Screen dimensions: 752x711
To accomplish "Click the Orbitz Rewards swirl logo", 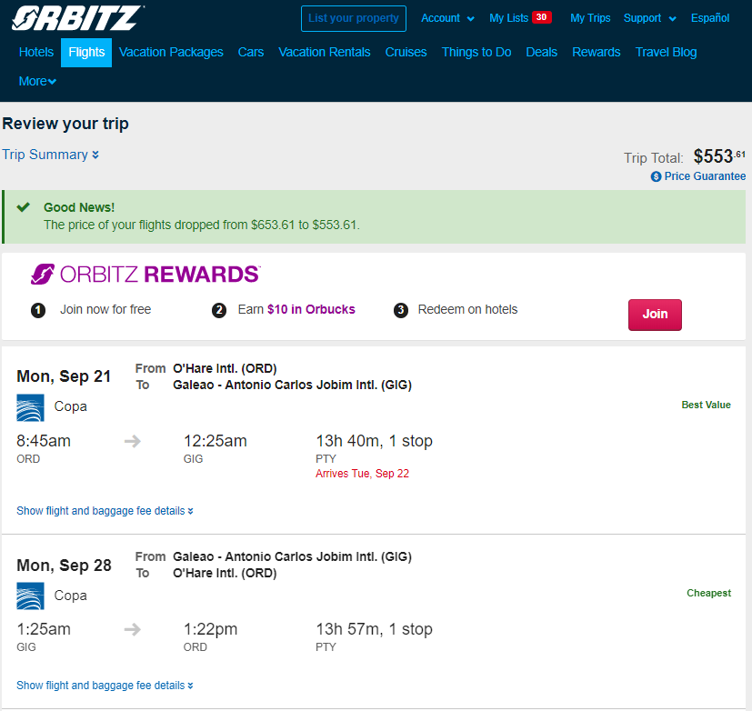I will tap(43, 275).
